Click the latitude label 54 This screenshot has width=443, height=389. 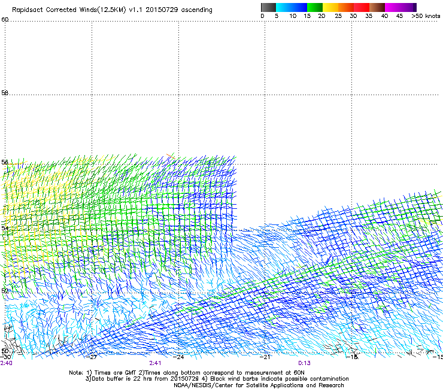point(5,228)
